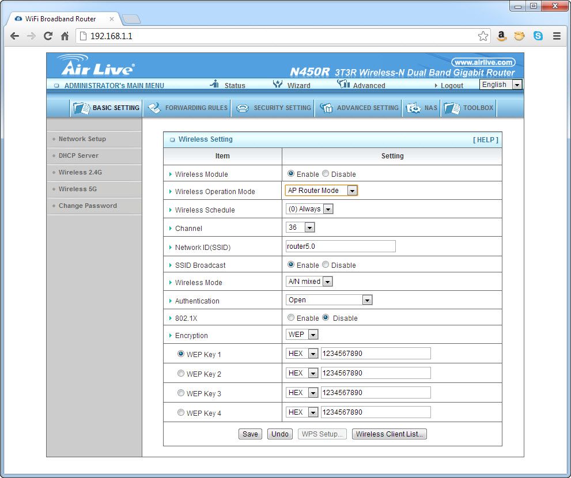Screen dimensions: 571x478
Task: Open the Wireless Client List
Action: pos(389,434)
